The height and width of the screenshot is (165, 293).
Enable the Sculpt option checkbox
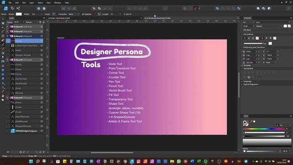[x=54, y=14]
